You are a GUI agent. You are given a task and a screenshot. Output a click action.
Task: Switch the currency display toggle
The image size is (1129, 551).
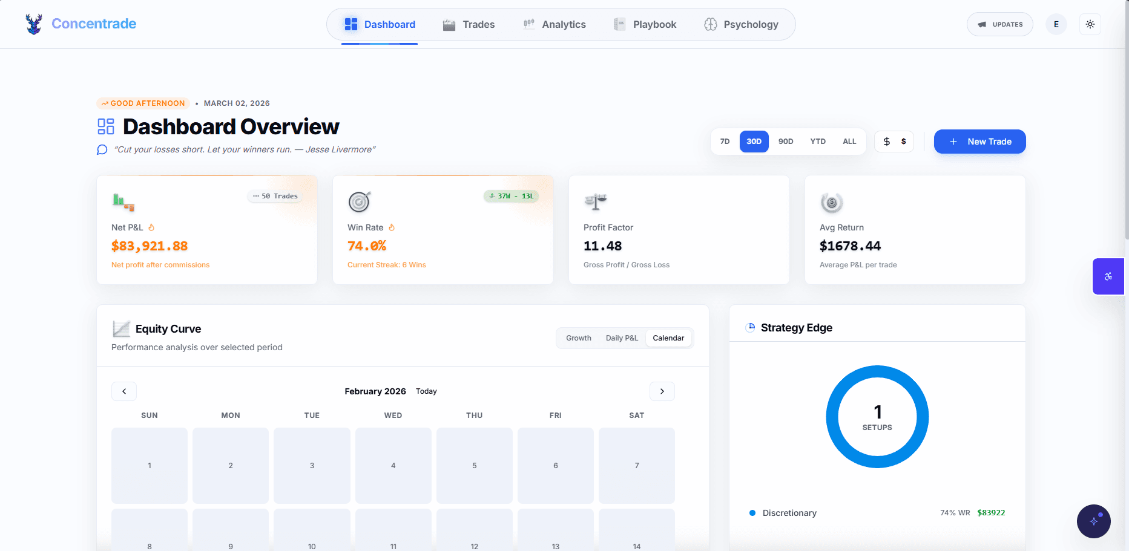pos(894,141)
